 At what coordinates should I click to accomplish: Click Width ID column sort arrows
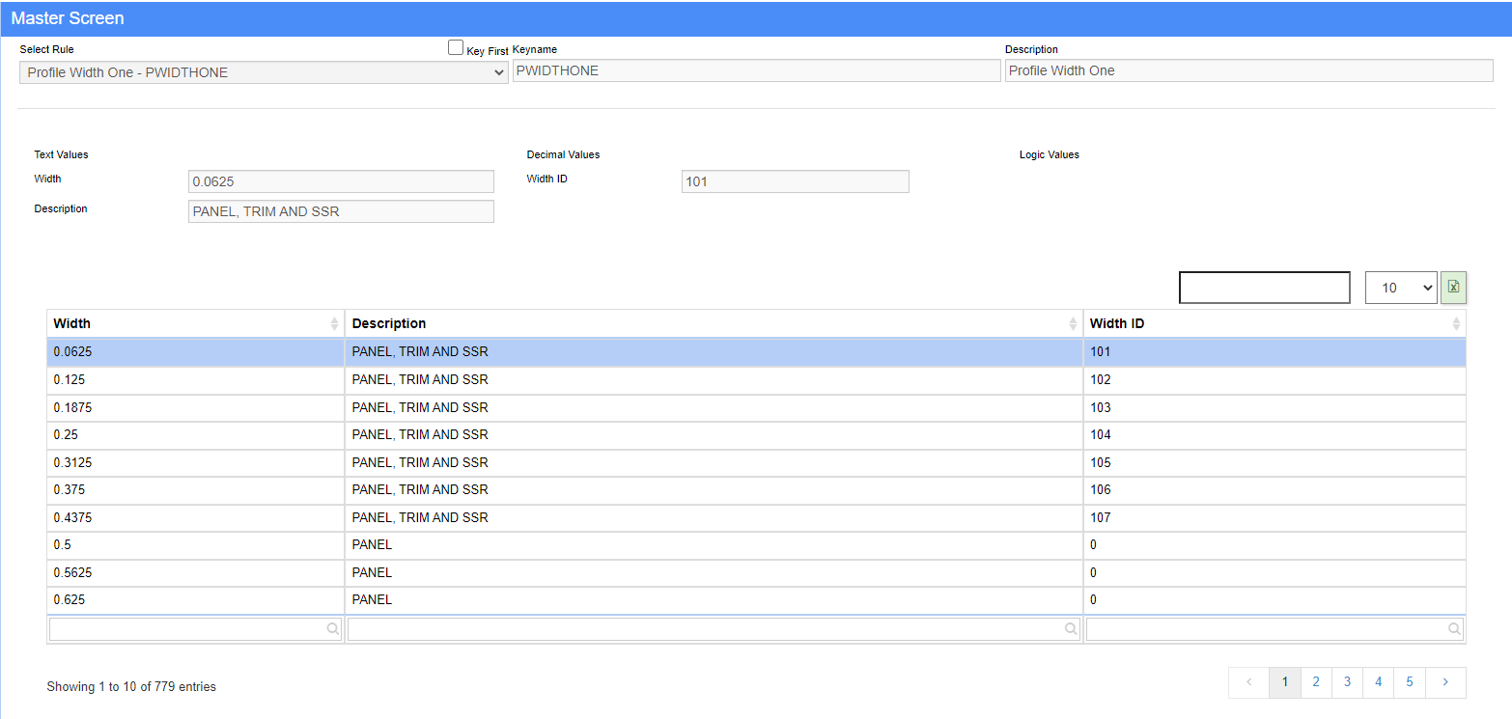tap(1455, 324)
